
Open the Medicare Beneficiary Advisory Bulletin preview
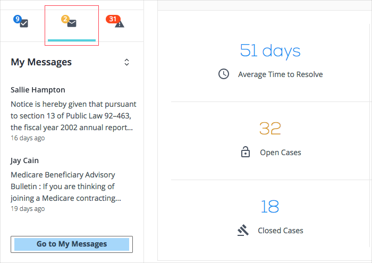pyautogui.click(x=66, y=186)
